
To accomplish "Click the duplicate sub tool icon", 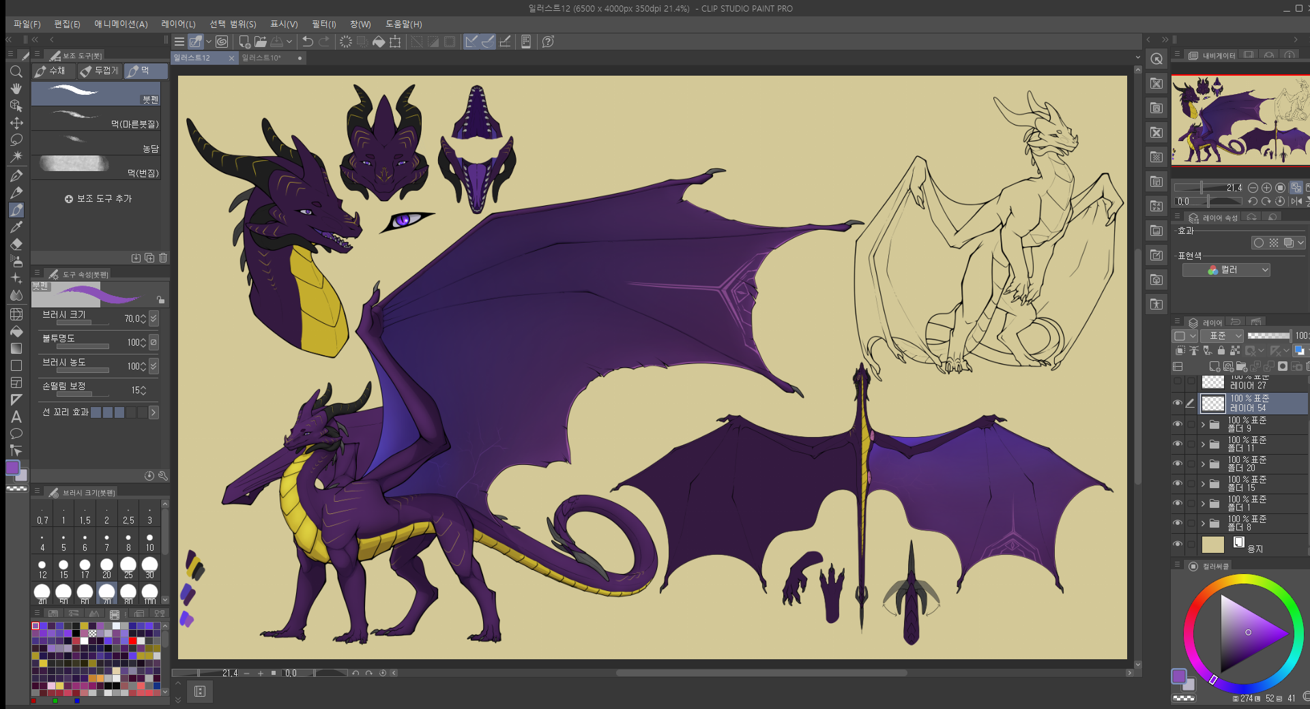I will pos(149,258).
